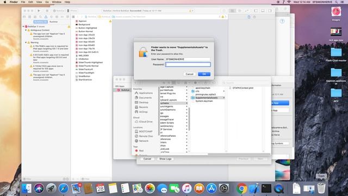Open the Xcode project navigator folder icon

(x=24, y=17)
